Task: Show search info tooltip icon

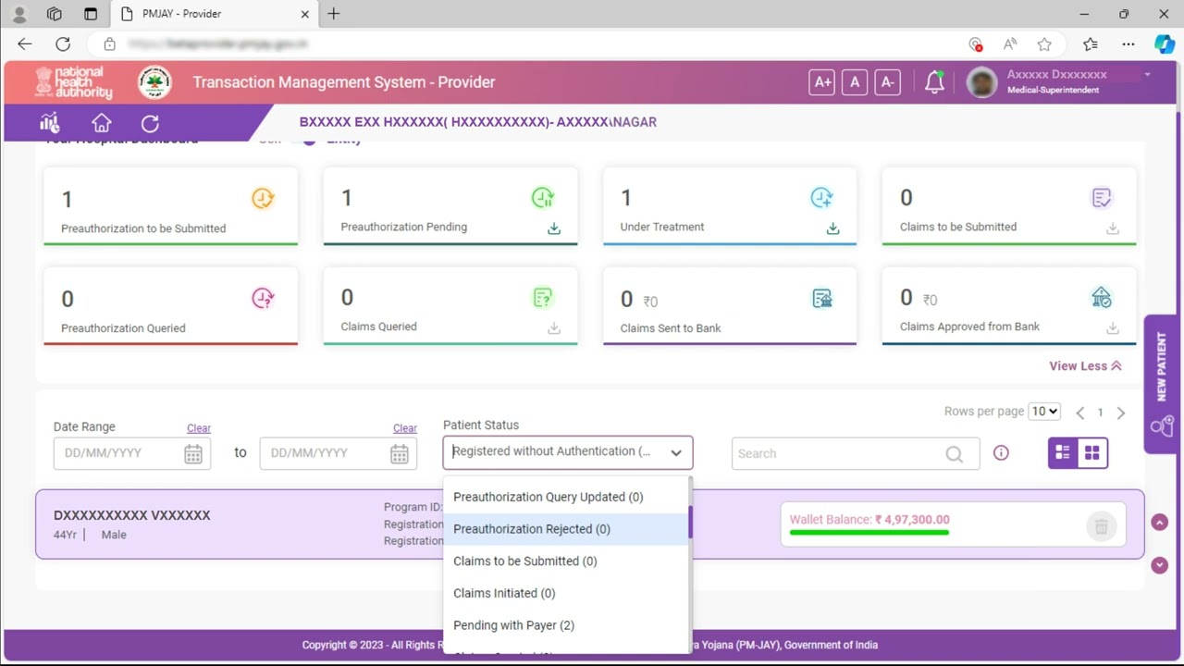Action: coord(1001,453)
